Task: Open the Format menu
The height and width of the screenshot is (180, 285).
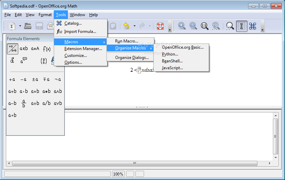Action: tap(45, 15)
